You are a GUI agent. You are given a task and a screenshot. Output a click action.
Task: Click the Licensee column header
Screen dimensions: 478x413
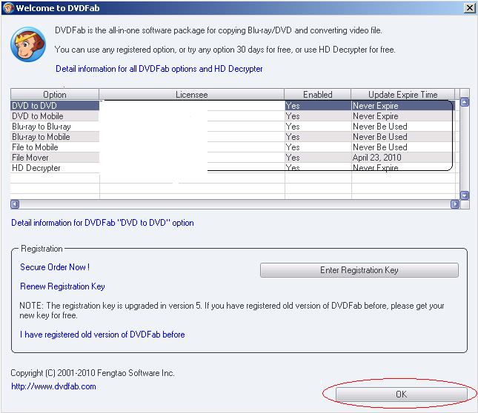click(x=192, y=95)
